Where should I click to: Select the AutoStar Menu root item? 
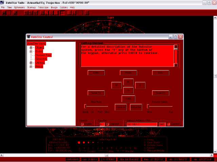point(36,44)
